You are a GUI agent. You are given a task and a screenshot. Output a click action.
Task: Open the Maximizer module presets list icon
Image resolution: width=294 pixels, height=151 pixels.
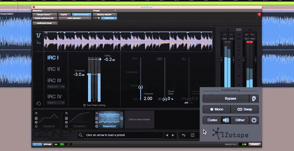pos(96,118)
